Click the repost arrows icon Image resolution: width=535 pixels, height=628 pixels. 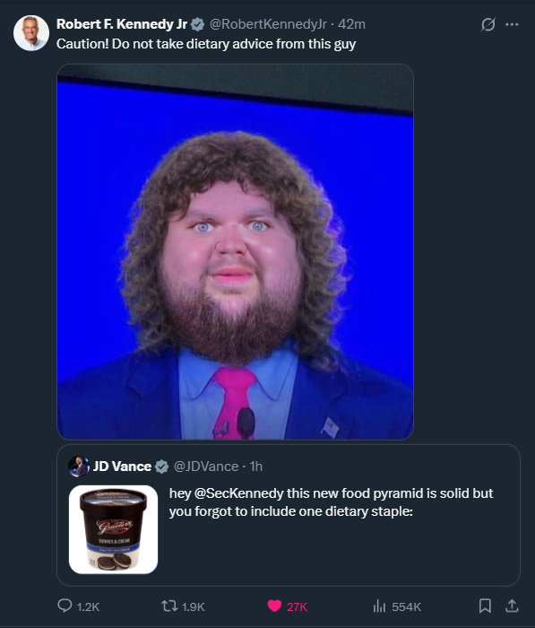click(169, 606)
